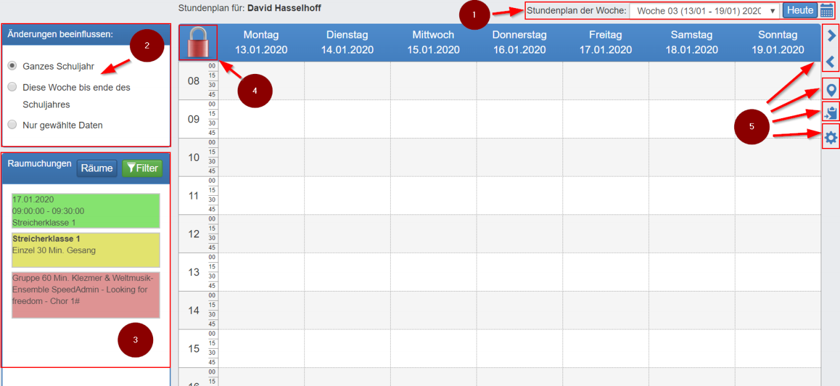Click the clipboard paste icon
This screenshot has height=386, width=840.
[x=831, y=113]
